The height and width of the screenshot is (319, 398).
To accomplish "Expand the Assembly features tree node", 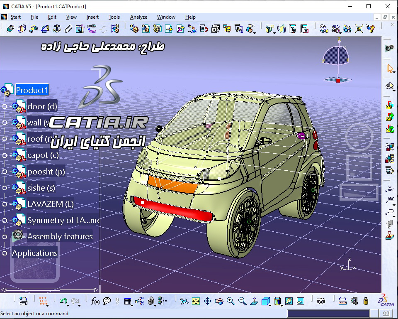I will [x=5, y=237].
